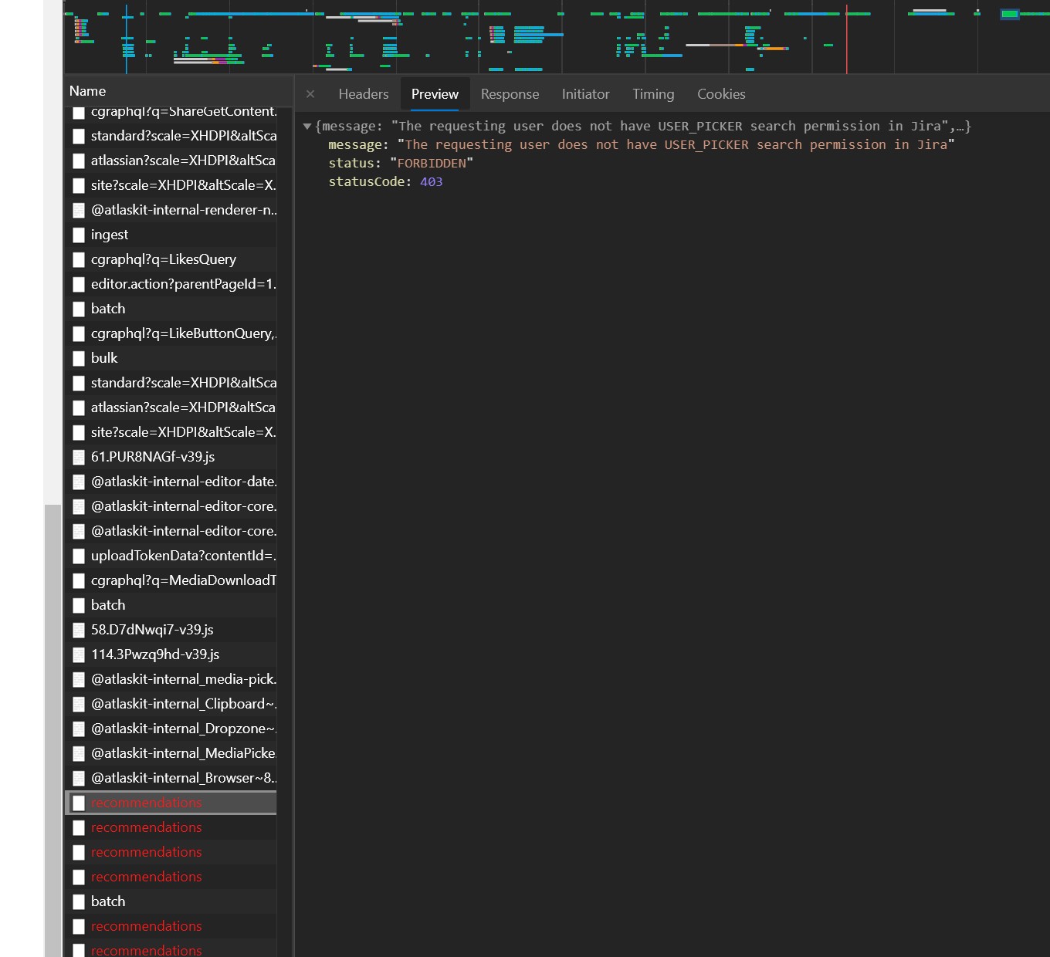Click the red marker in timeline overview
The image size is (1050, 957).
point(847,39)
